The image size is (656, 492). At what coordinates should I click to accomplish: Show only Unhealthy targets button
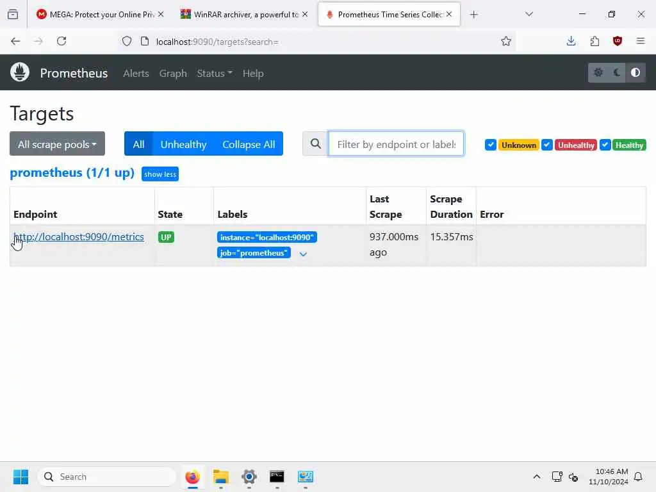(184, 144)
